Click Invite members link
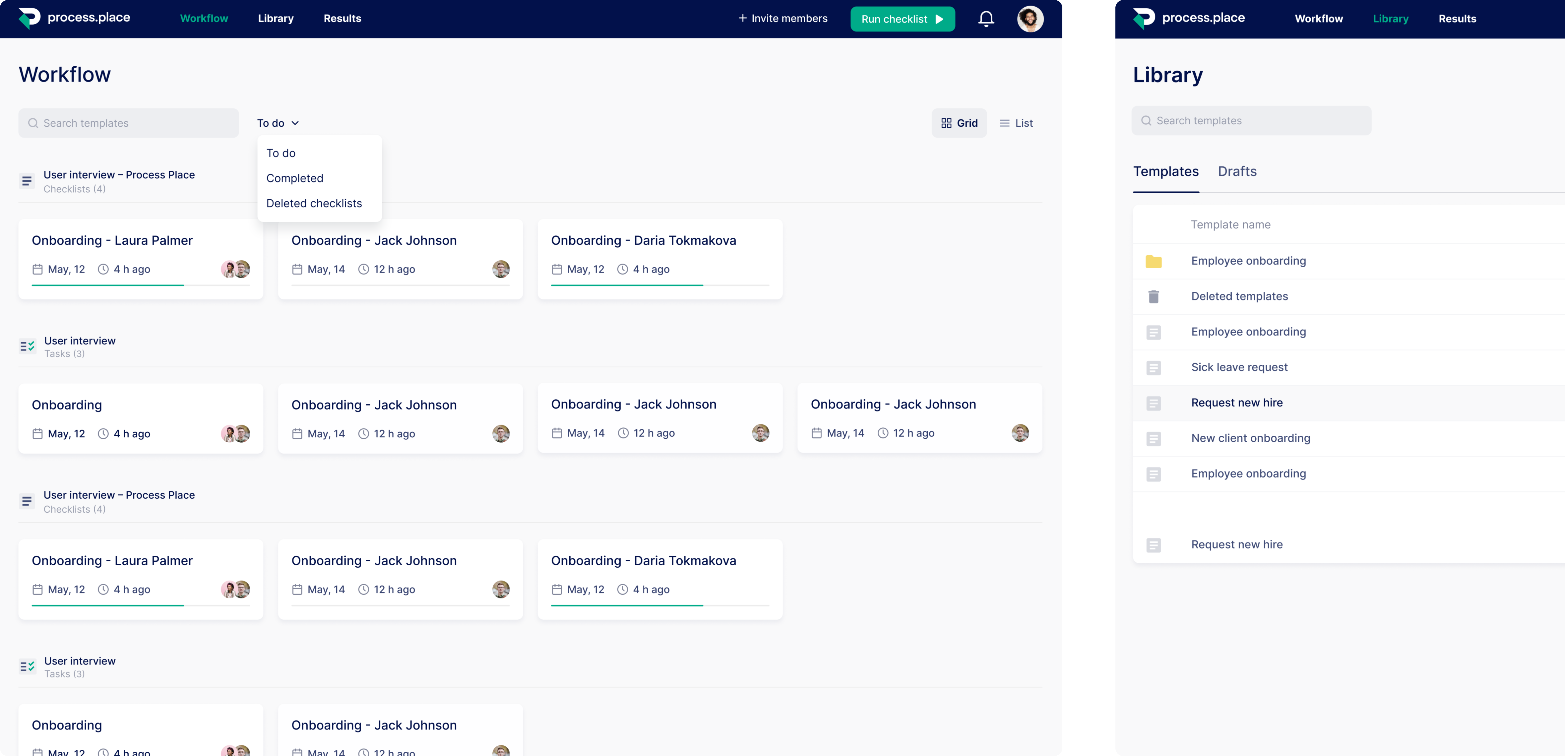This screenshot has width=1565, height=756. pos(782,19)
